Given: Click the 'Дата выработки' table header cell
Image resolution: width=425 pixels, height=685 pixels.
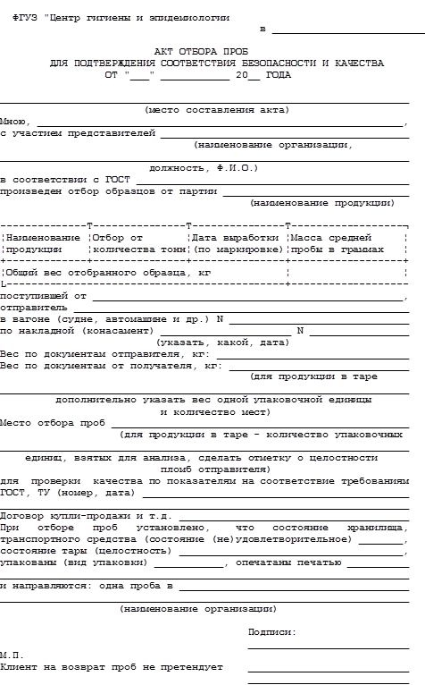Looking at the screenshot, I should [237, 243].
